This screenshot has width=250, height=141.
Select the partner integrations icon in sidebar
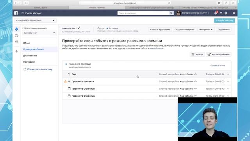point(16,42)
